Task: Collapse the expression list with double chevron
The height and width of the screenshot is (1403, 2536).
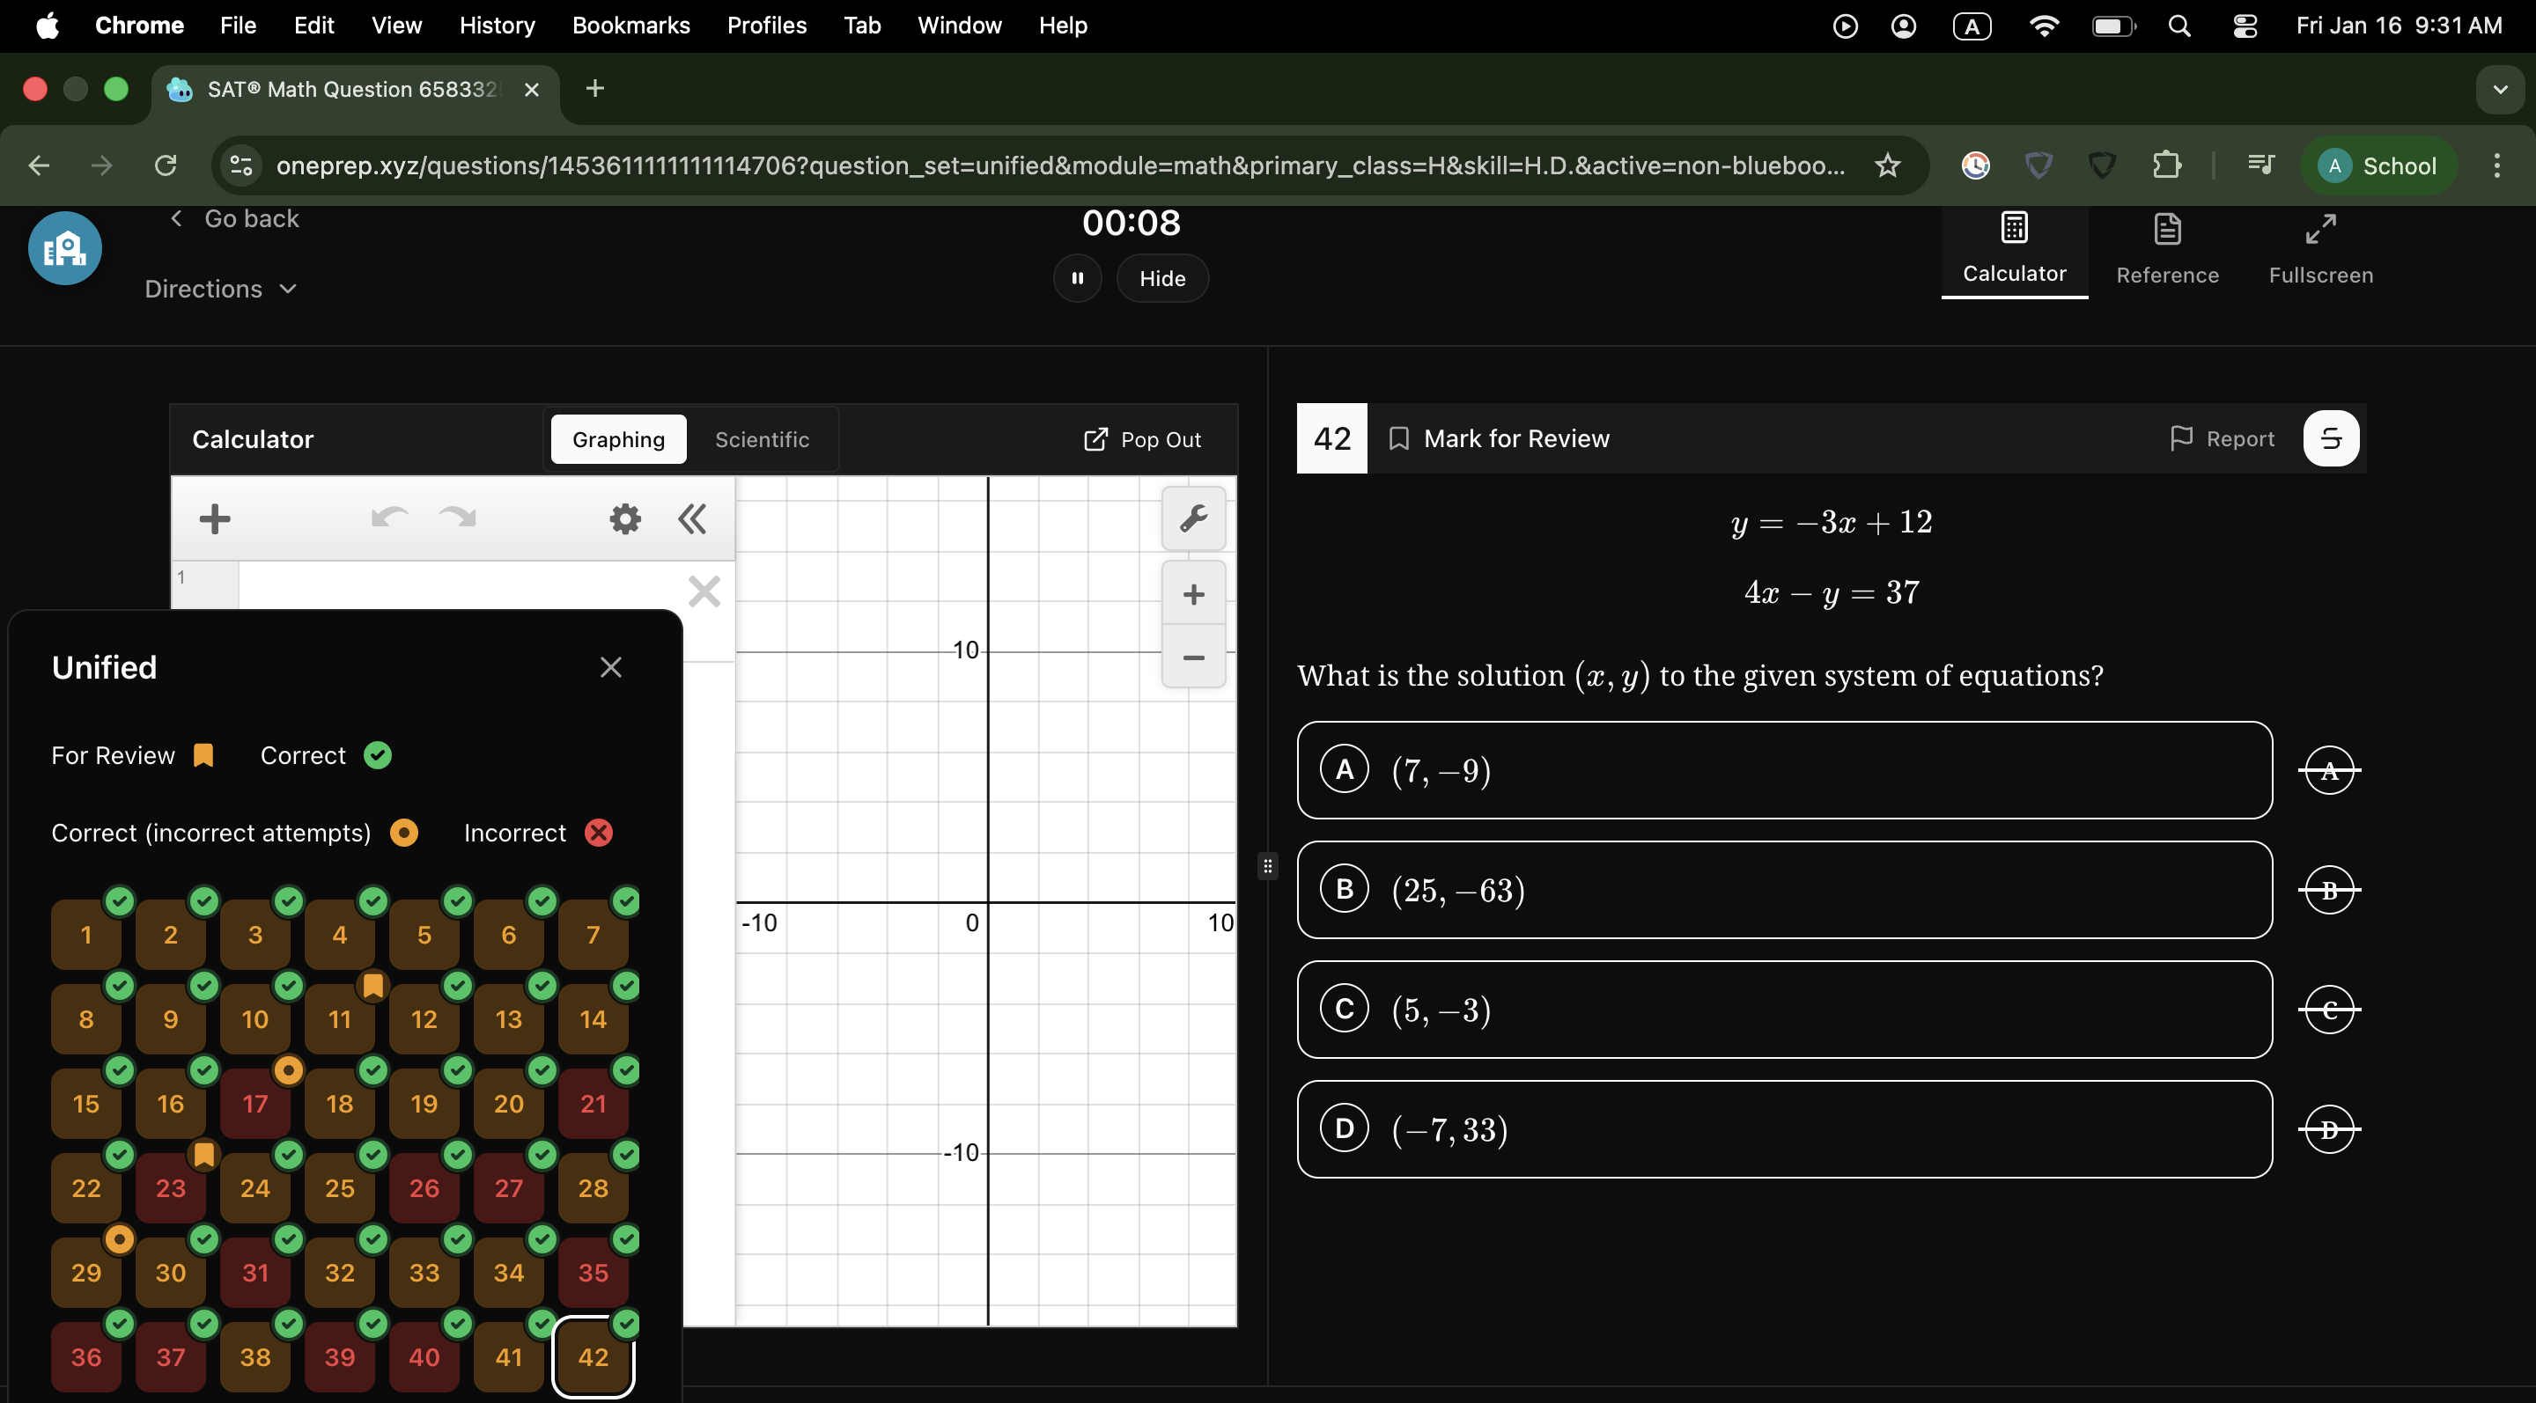Action: pos(692,518)
